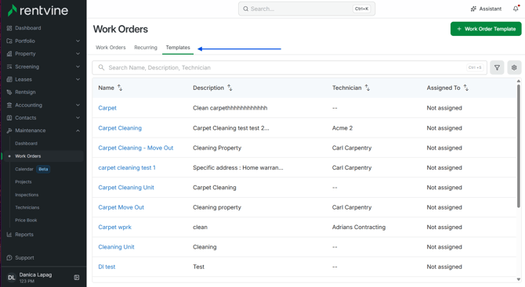Open Technicians submenu item
The height and width of the screenshot is (287, 525).
pos(27,207)
